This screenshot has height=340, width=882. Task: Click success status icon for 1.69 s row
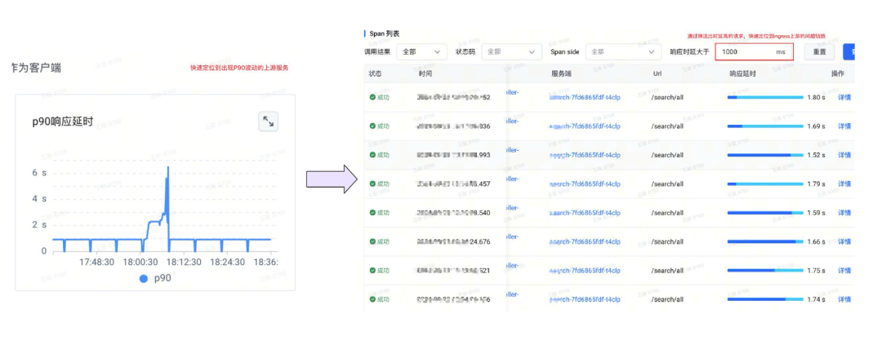(372, 126)
